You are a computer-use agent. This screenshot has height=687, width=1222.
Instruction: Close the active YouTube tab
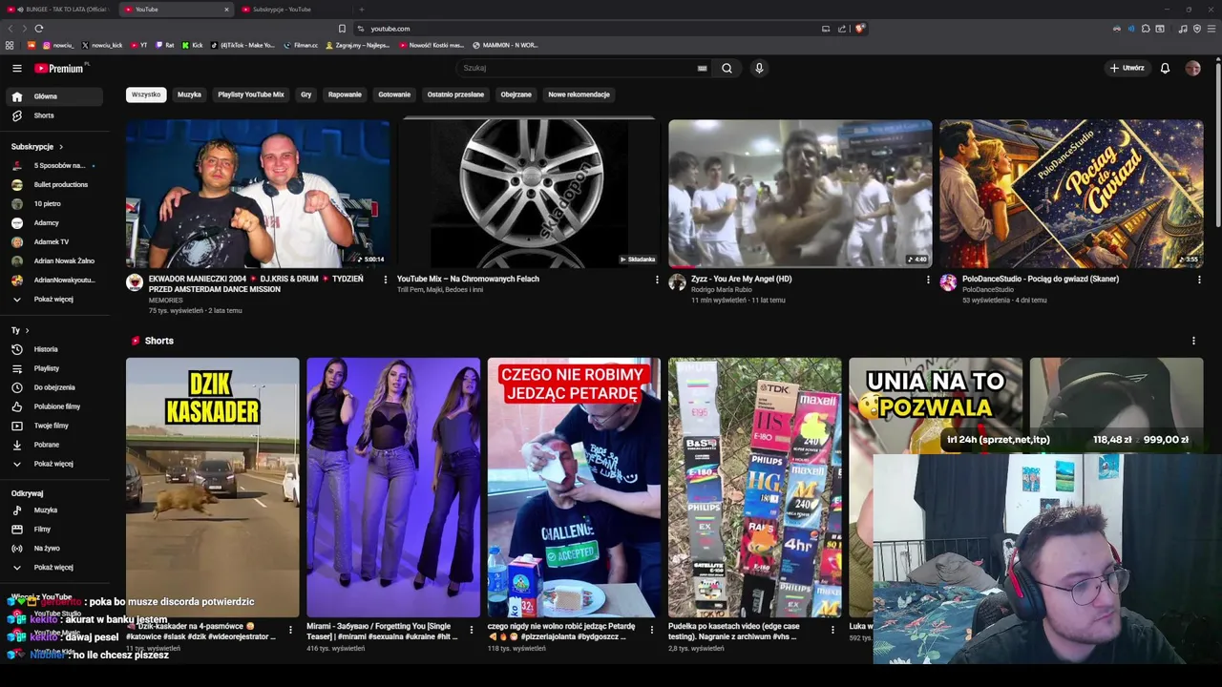(x=226, y=10)
